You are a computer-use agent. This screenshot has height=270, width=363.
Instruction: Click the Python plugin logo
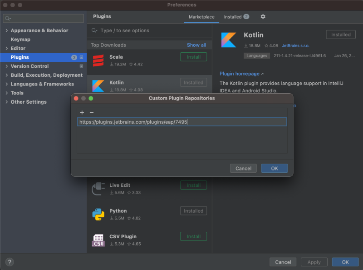(98, 215)
